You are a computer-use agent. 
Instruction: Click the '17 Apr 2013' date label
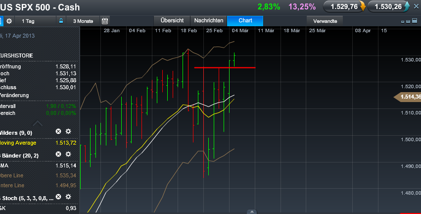(20, 36)
